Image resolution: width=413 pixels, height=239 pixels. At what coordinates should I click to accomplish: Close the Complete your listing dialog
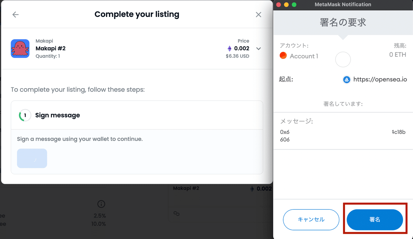click(258, 14)
